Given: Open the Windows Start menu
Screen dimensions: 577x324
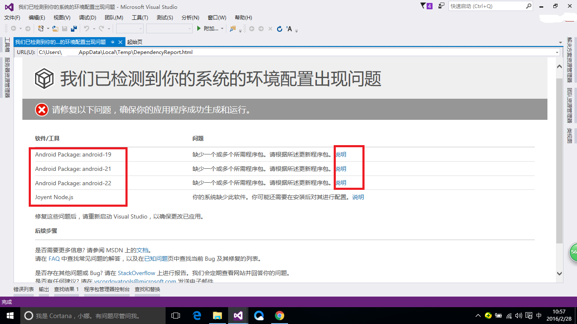Looking at the screenshot, I should (x=10, y=316).
